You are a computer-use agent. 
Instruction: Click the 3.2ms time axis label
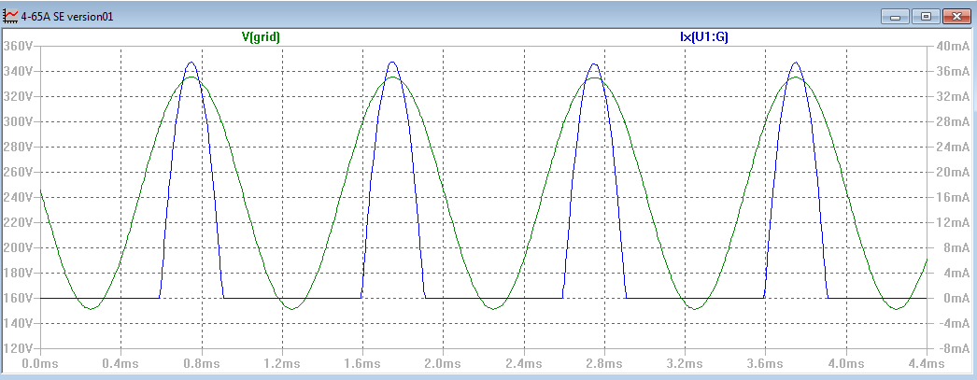click(685, 362)
